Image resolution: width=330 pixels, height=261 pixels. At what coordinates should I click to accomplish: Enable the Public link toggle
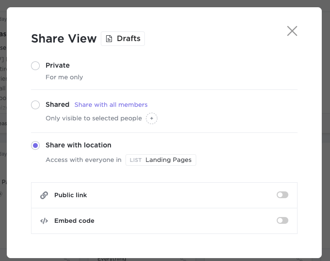(x=282, y=195)
